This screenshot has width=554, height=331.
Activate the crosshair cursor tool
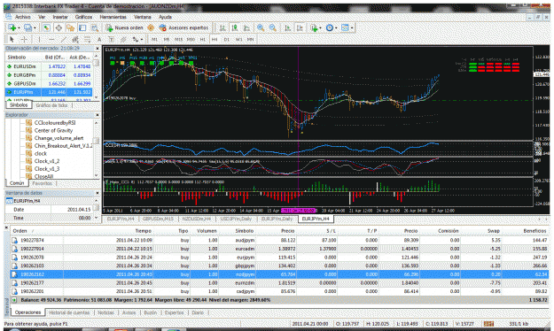(x=24, y=40)
